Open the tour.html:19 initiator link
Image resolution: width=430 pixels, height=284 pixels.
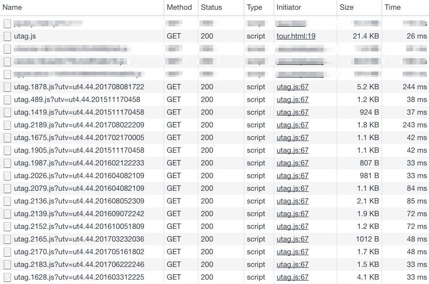296,36
